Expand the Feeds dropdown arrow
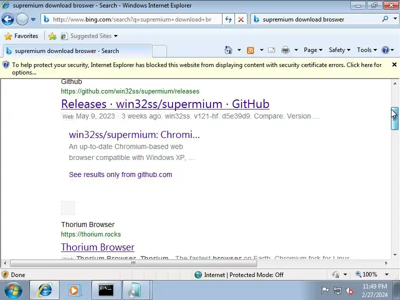 pos(261,50)
